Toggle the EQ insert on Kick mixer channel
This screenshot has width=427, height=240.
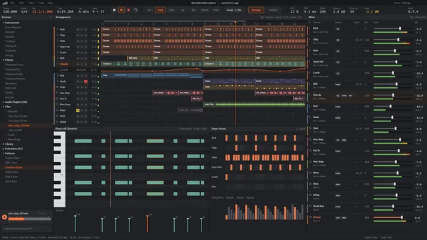(338, 29)
